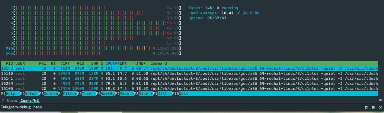Click the 876M RES value

(x=79, y=74)
